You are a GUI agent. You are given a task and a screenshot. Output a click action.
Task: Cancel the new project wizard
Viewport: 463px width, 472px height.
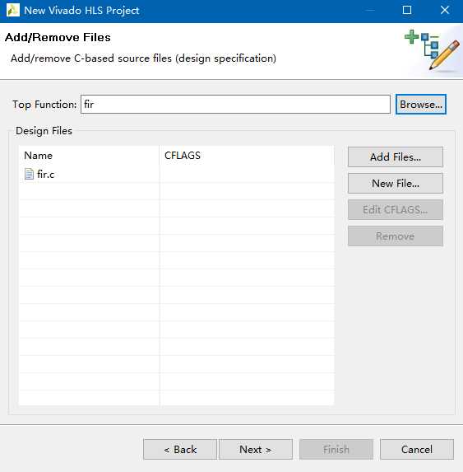click(417, 450)
